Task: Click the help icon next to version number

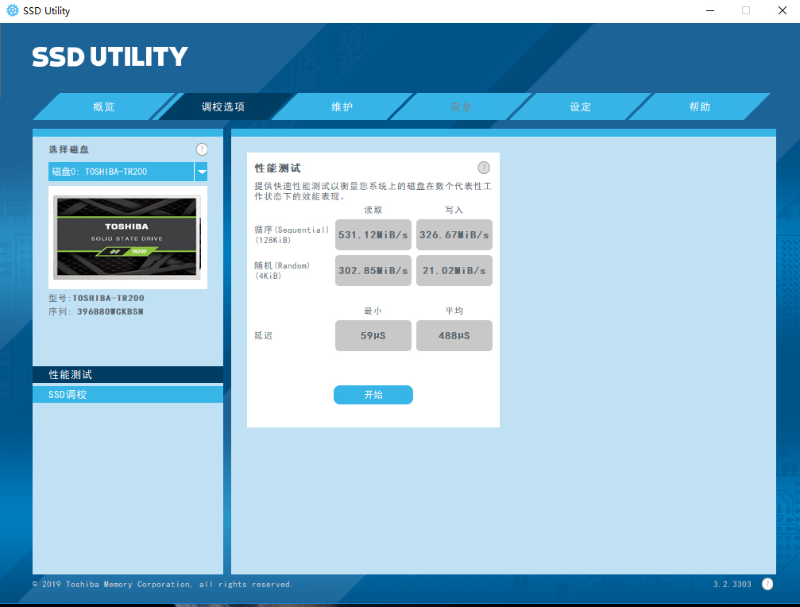Action: pyautogui.click(x=767, y=584)
